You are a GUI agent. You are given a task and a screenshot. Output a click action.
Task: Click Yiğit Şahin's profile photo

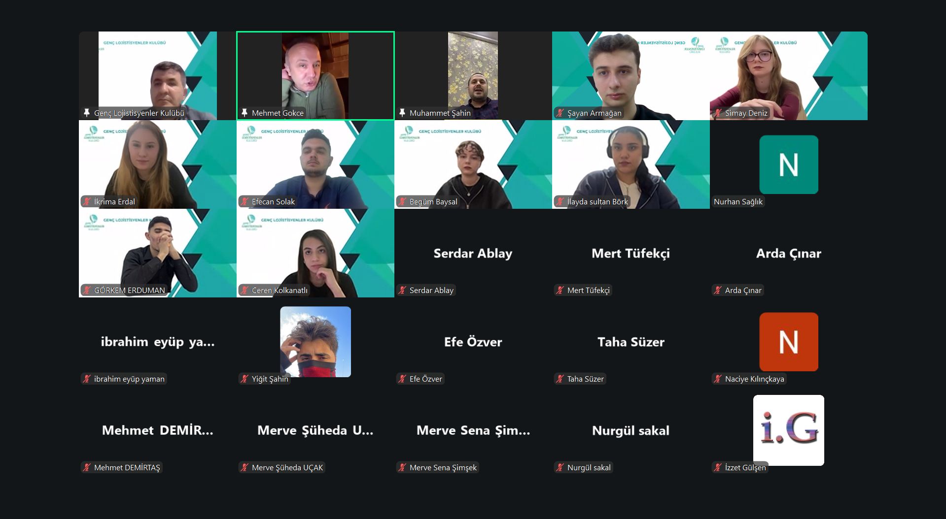click(x=315, y=342)
